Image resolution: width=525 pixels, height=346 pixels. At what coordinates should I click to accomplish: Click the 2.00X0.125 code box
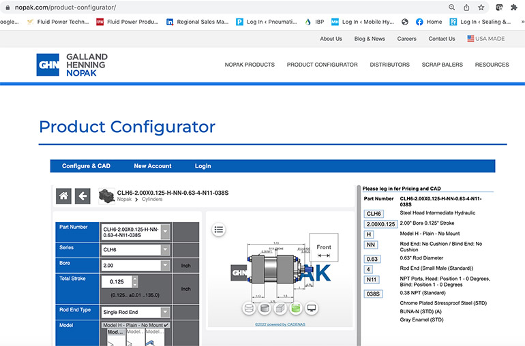[x=380, y=224]
